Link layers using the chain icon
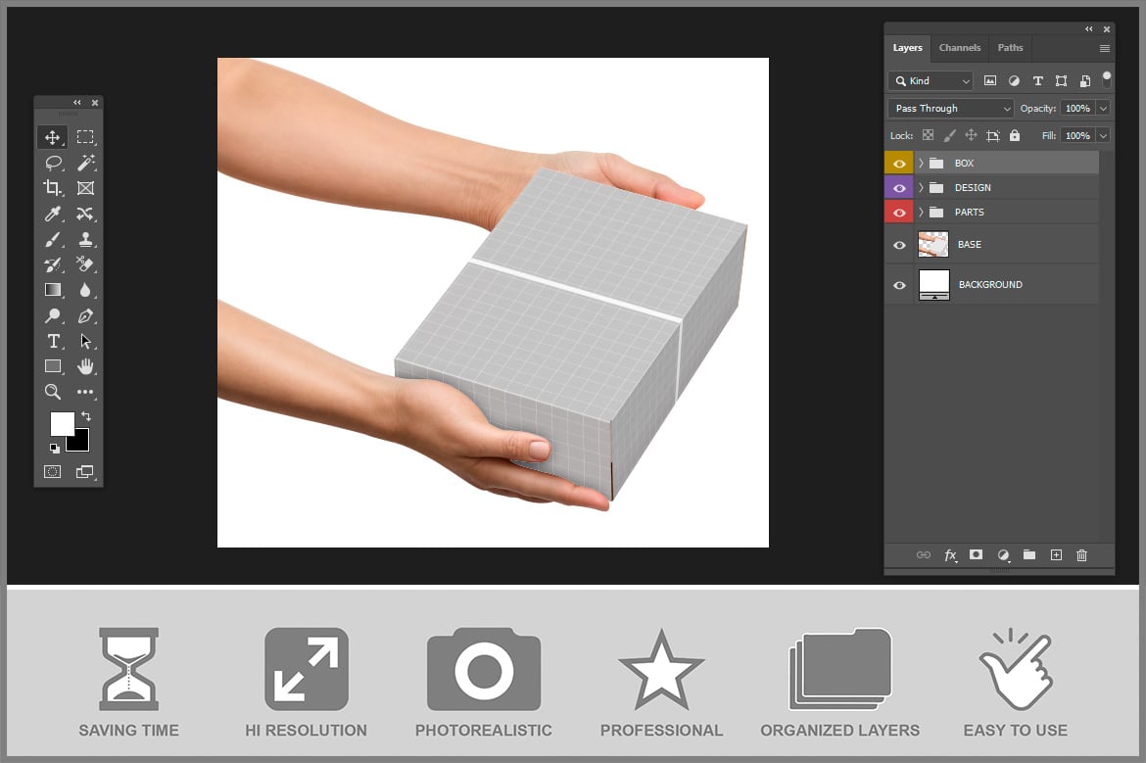 tap(923, 555)
